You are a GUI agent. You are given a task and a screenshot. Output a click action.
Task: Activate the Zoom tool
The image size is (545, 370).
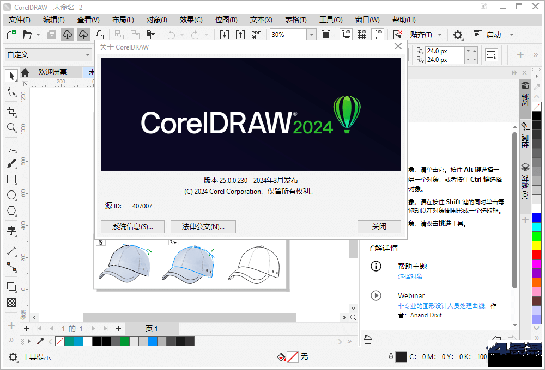[x=11, y=127]
